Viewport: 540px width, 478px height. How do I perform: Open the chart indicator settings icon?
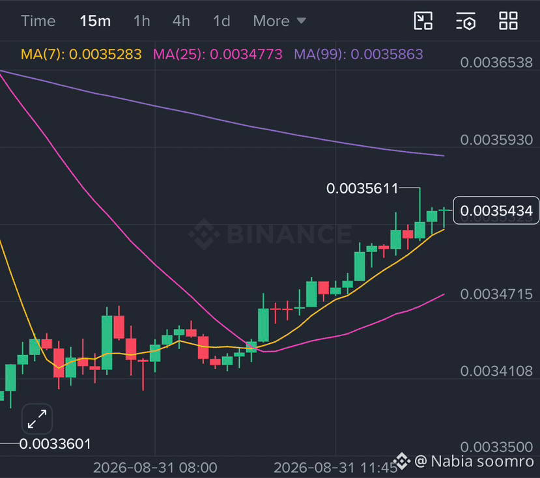[466, 21]
